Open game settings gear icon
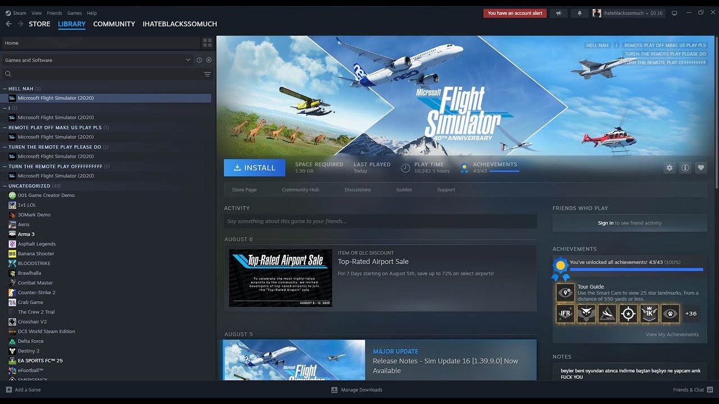The width and height of the screenshot is (719, 404). (669, 168)
